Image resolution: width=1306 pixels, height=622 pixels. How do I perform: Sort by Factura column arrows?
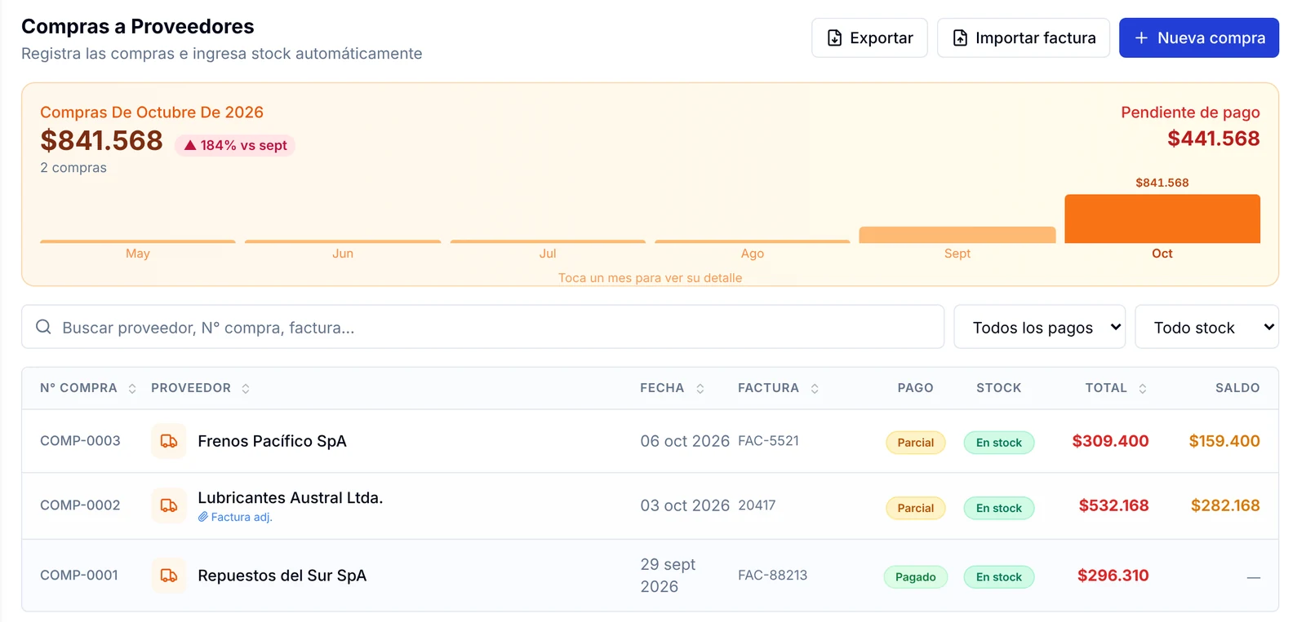click(x=815, y=389)
